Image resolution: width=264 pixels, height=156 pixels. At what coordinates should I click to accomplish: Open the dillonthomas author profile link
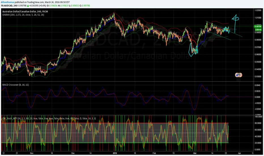point(7,2)
